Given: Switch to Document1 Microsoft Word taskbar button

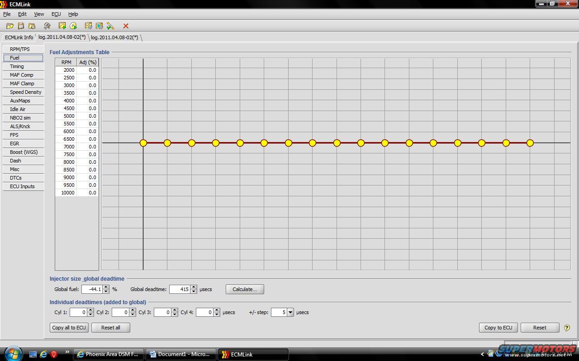Looking at the screenshot, I should point(181,354).
